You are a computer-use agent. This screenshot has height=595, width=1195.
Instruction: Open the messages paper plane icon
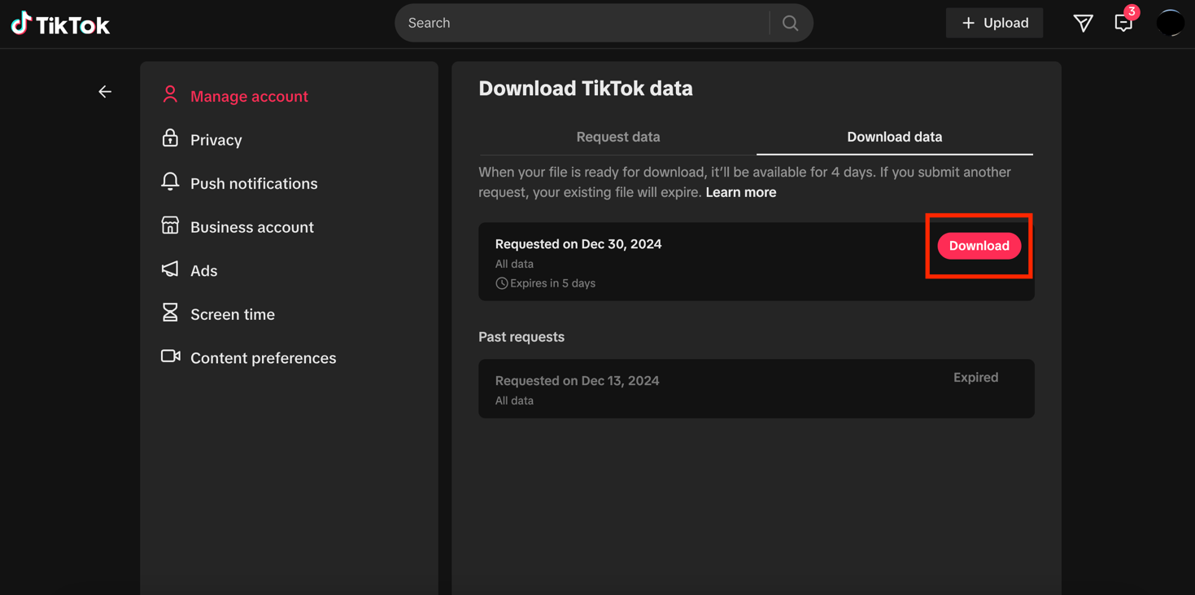[1083, 24]
